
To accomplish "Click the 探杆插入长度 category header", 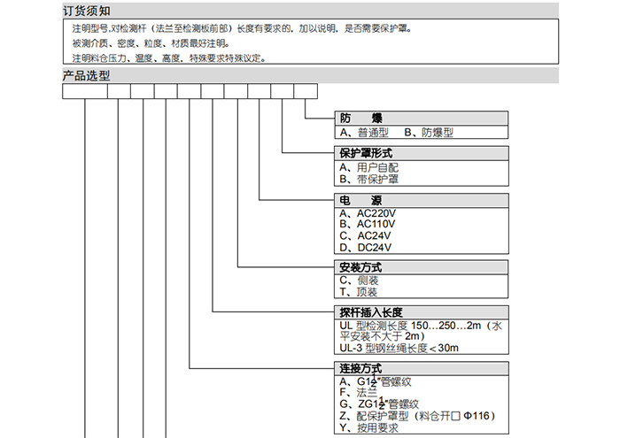I will click(372, 312).
